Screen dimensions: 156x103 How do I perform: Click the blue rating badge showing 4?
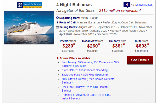click(x=127, y=5)
